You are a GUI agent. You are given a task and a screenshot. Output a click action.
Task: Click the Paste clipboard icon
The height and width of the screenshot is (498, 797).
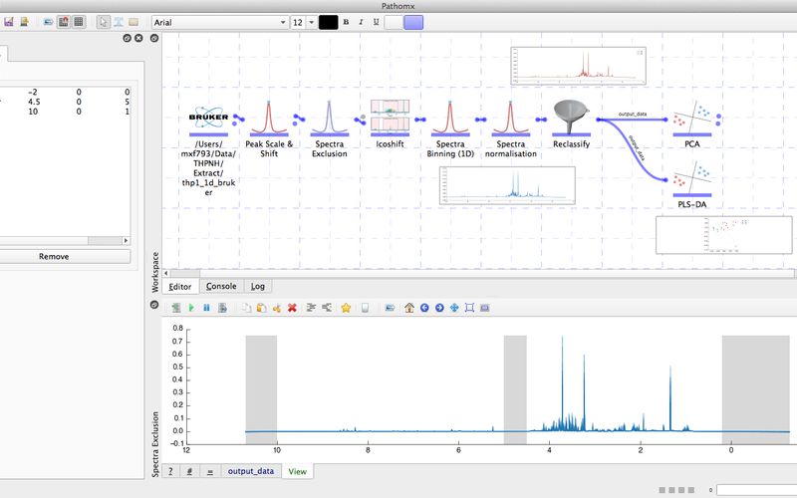tap(261, 308)
